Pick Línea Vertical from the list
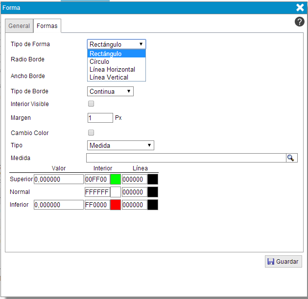This screenshot has height=299, width=308. 109,77
